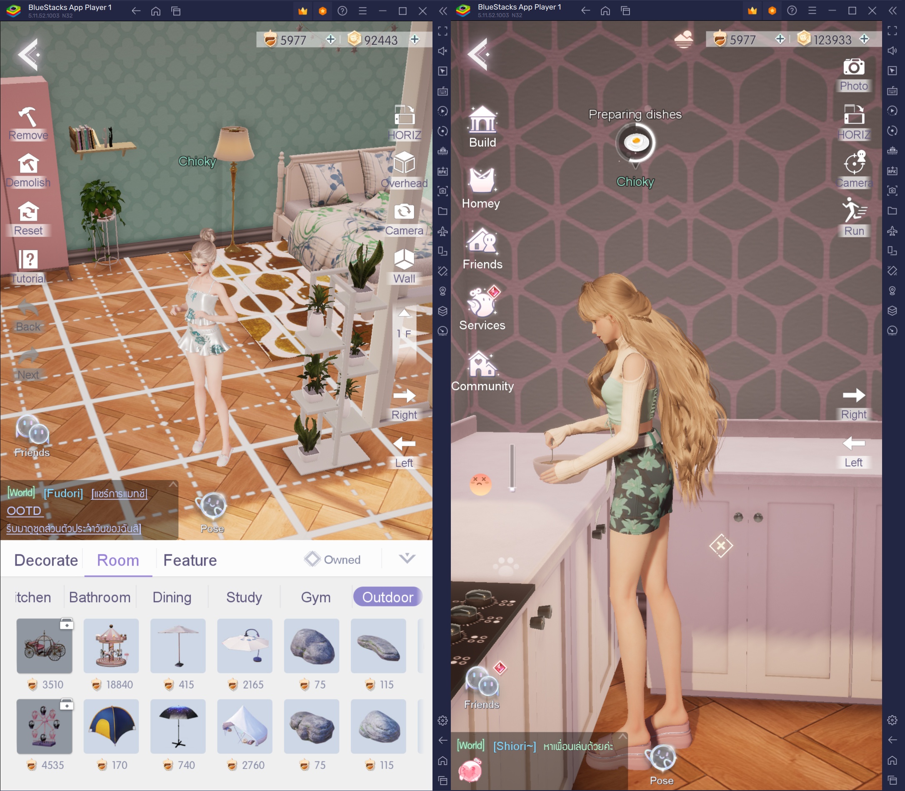Image resolution: width=905 pixels, height=791 pixels.
Task: Switch to the Feature tab
Action: (189, 560)
